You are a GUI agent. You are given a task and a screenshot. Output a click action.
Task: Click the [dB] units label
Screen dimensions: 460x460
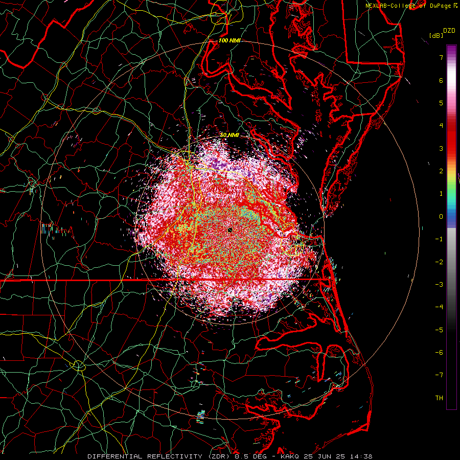coord(436,35)
